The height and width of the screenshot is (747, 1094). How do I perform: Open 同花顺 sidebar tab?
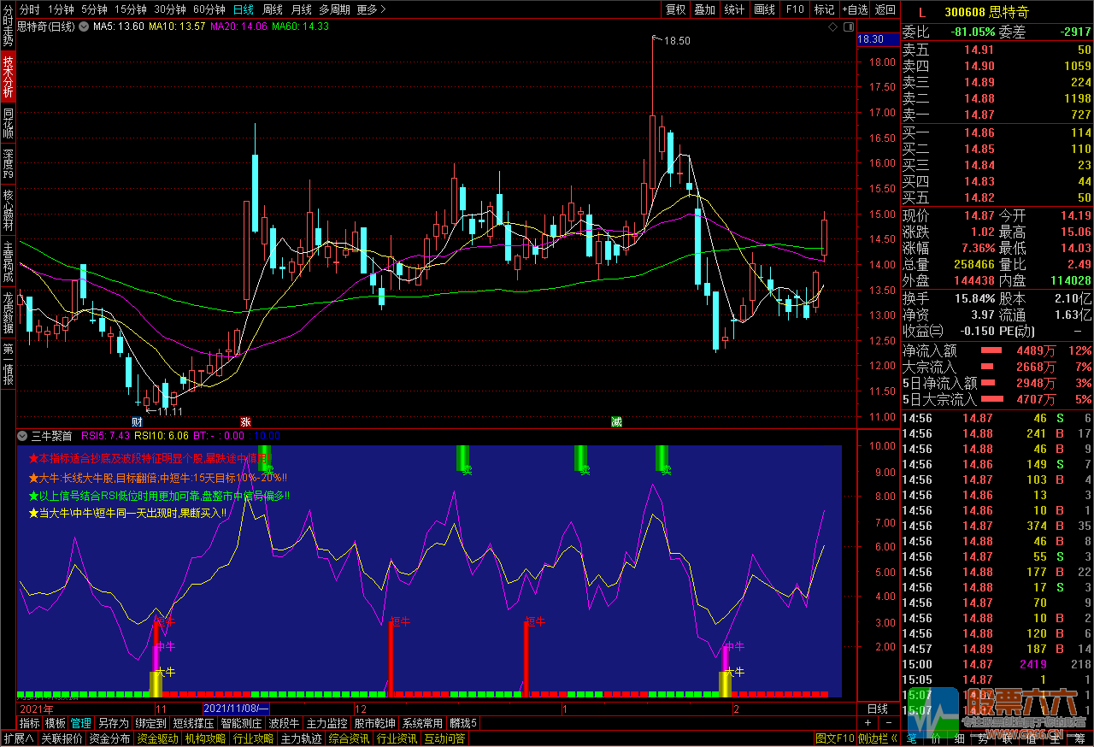tap(8, 125)
